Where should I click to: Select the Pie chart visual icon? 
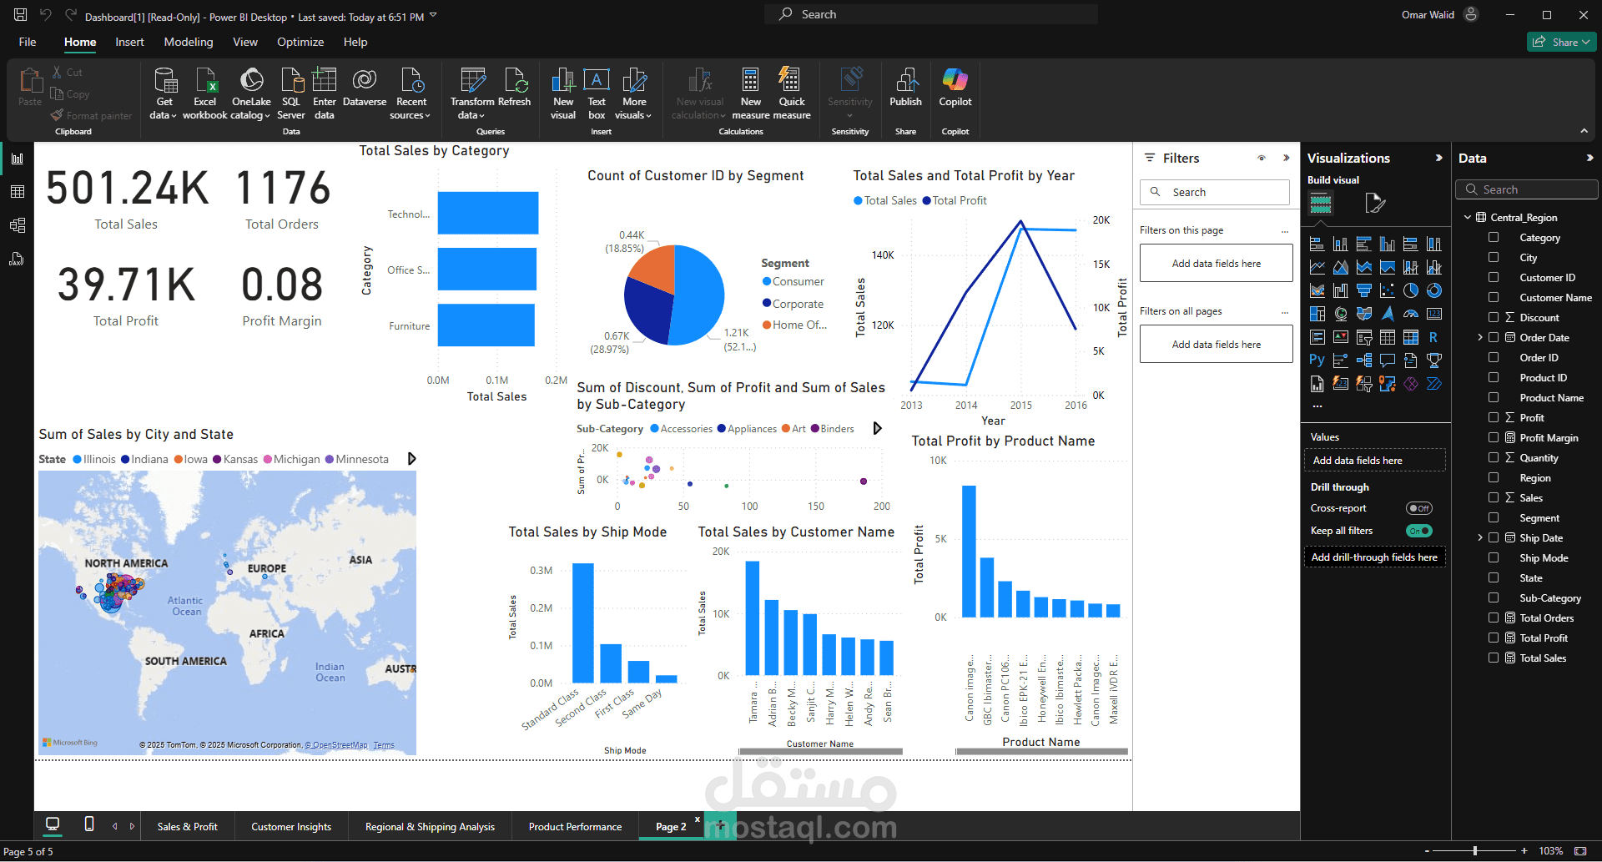click(x=1411, y=290)
